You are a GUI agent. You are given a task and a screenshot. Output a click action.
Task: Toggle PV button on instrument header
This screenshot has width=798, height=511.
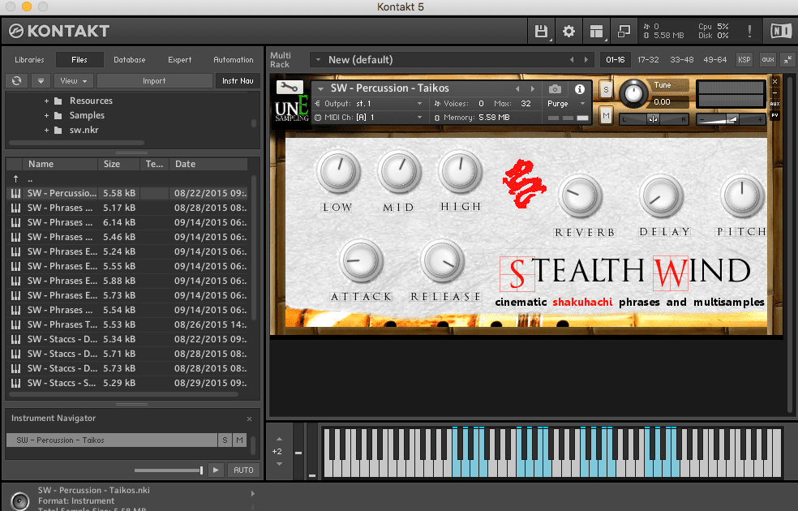click(774, 115)
